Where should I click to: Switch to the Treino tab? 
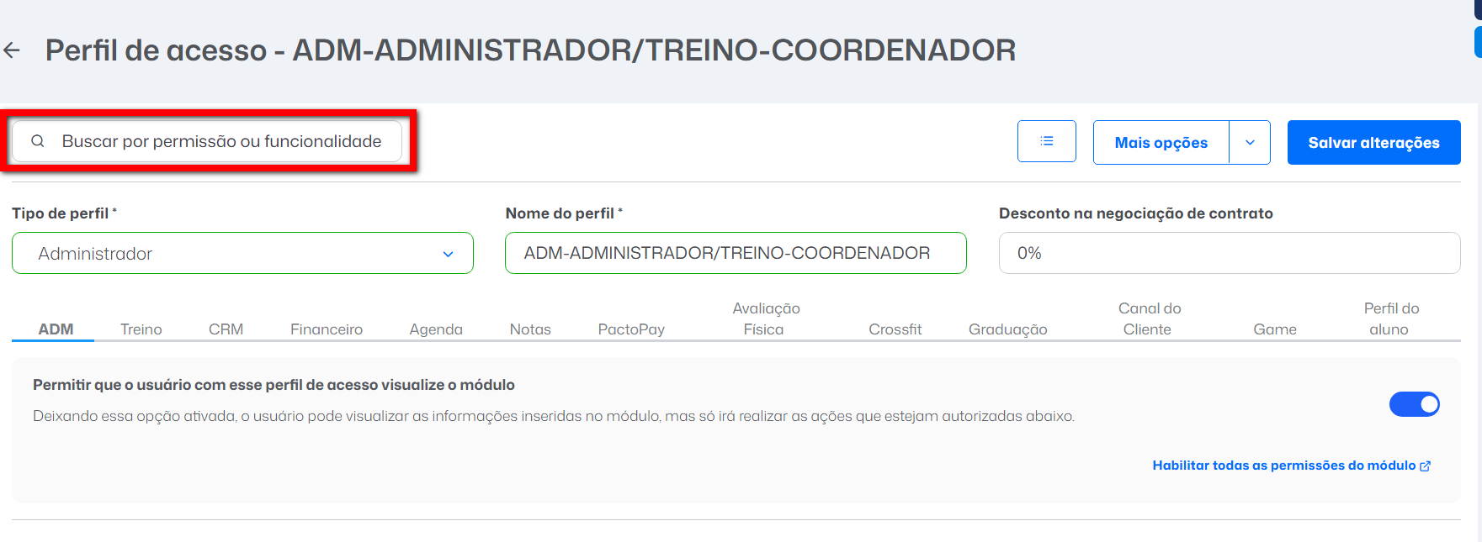tap(141, 329)
